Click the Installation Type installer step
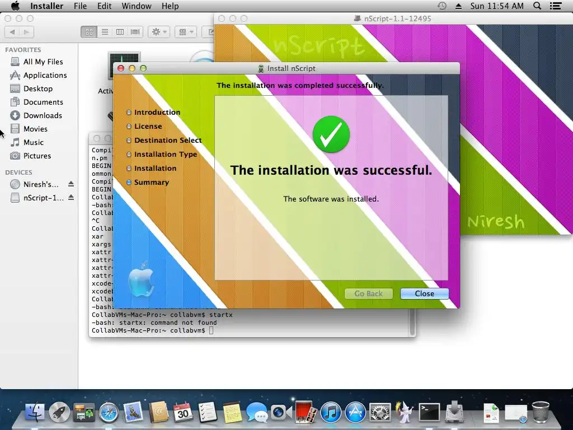 (166, 155)
